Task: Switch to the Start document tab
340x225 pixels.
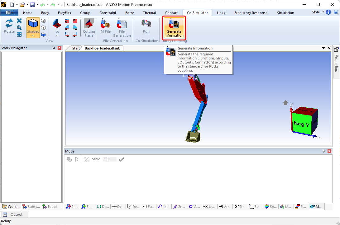Action: point(76,48)
